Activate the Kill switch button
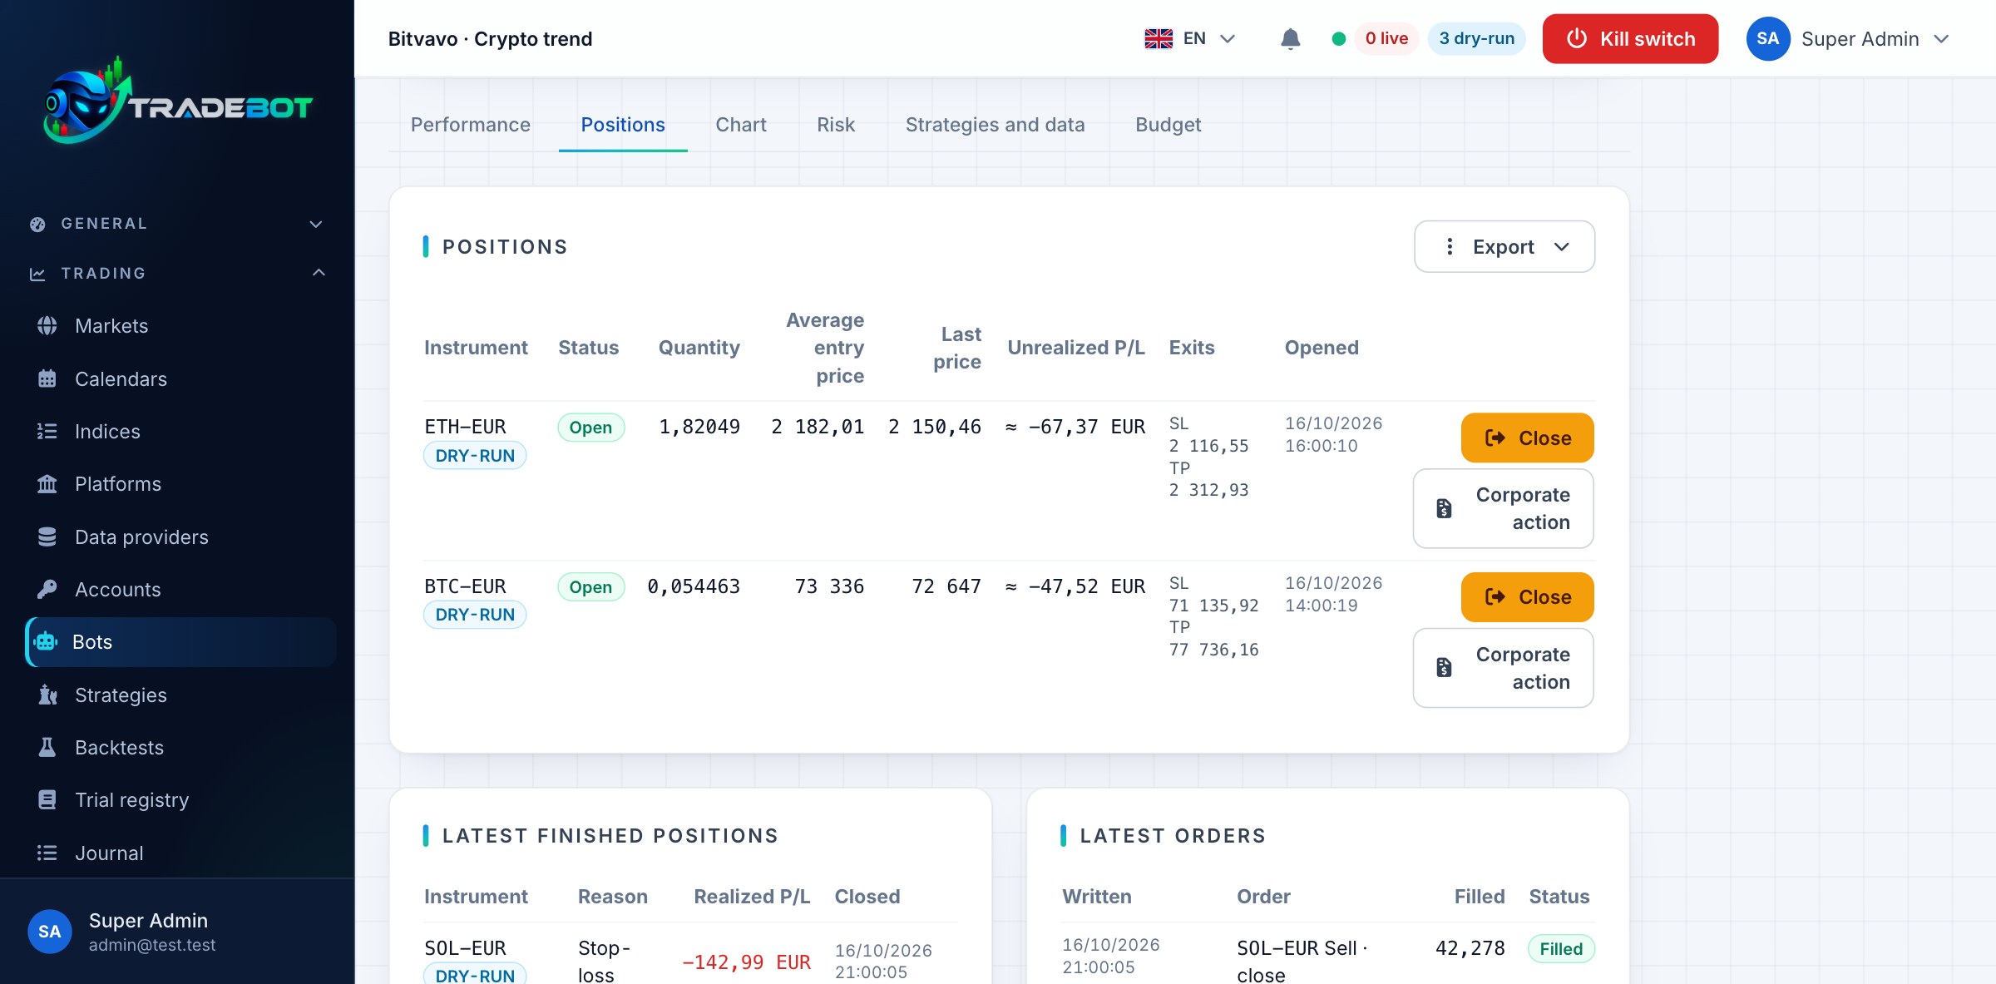The height and width of the screenshot is (984, 1996). coord(1630,39)
